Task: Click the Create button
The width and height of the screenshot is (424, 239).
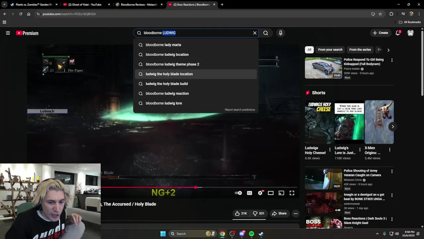Action: 380,33
